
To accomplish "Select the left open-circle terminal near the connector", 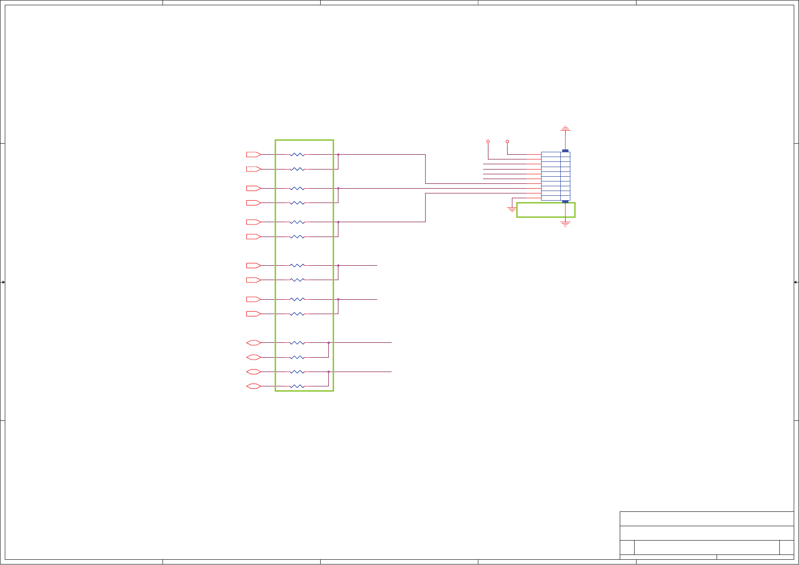I will (x=488, y=142).
